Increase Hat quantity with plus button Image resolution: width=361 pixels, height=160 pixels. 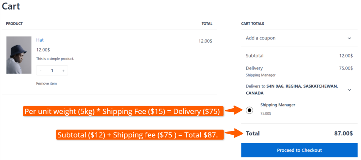click(x=63, y=71)
